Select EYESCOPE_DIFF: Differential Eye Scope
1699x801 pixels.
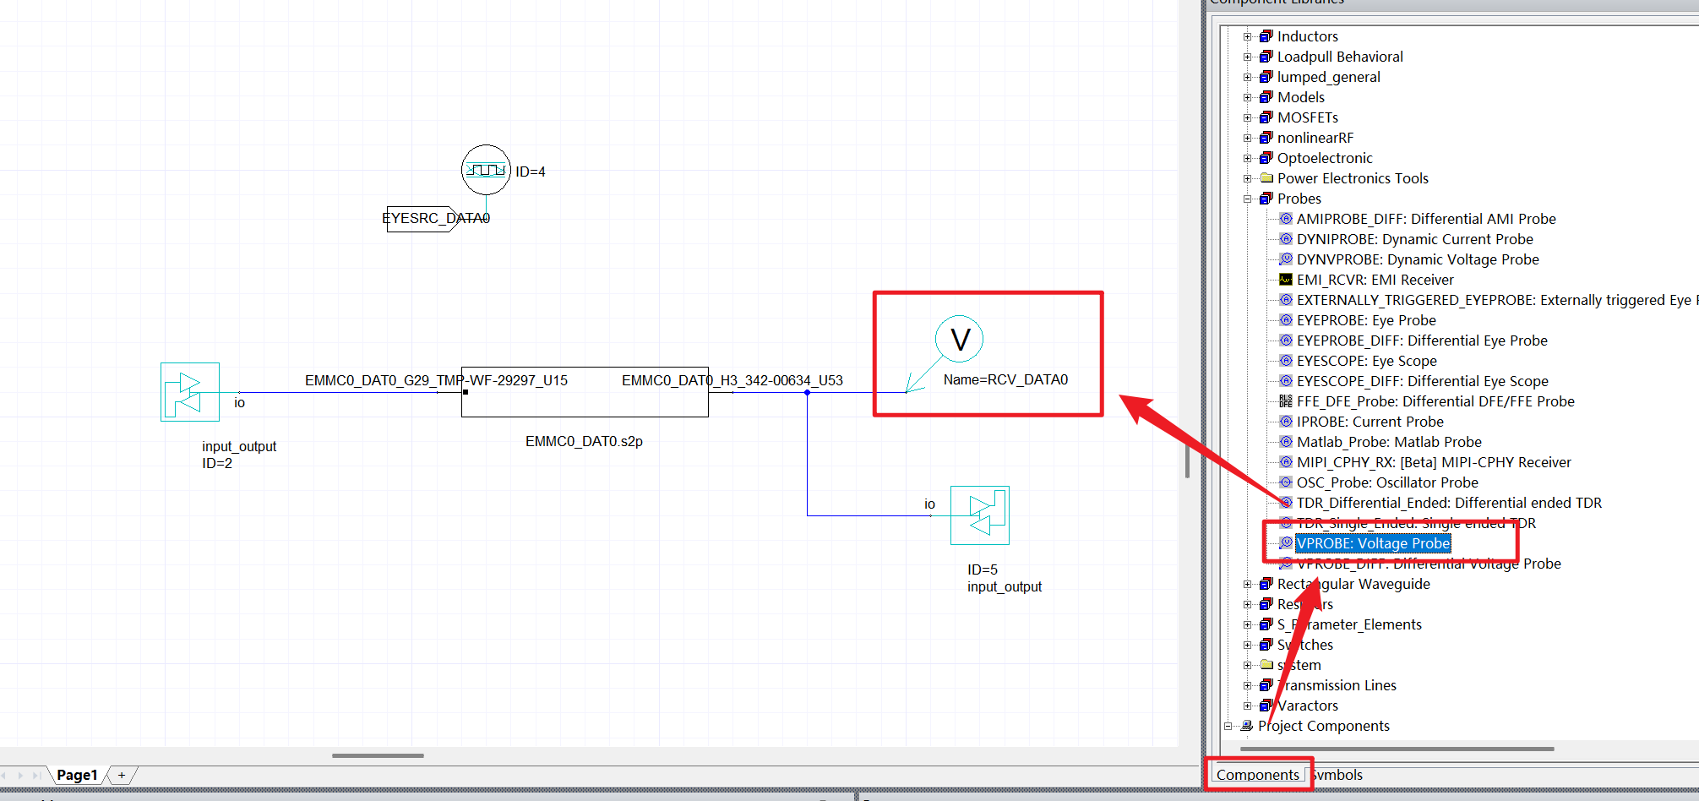(1423, 381)
